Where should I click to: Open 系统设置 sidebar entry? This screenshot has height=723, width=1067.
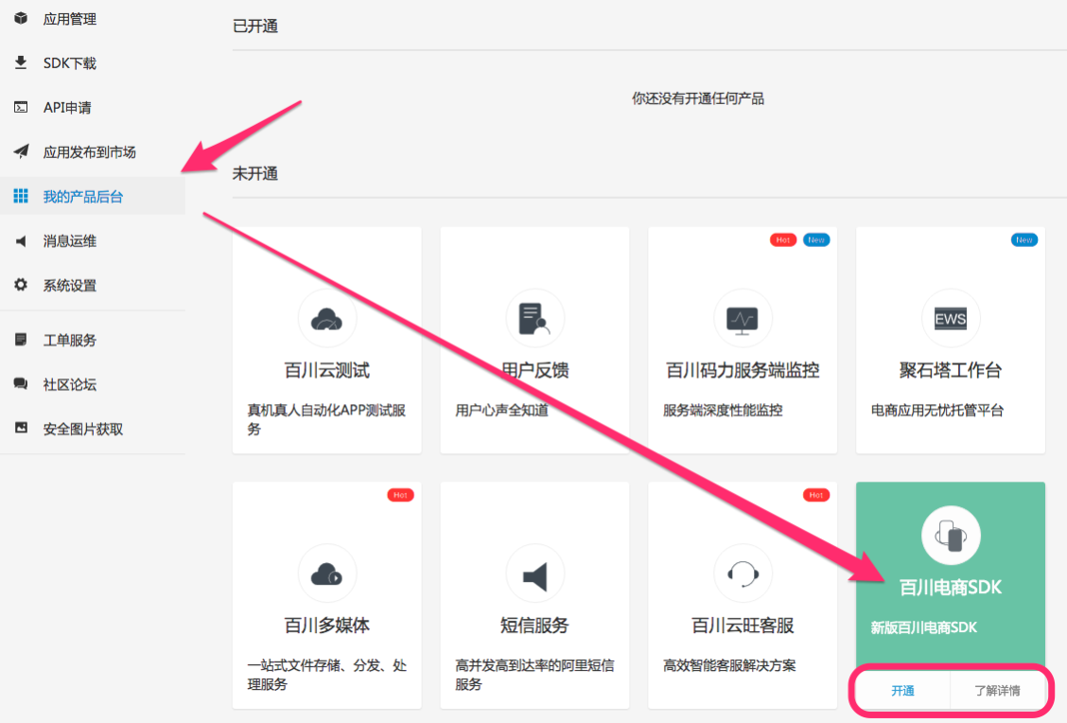pyautogui.click(x=69, y=285)
